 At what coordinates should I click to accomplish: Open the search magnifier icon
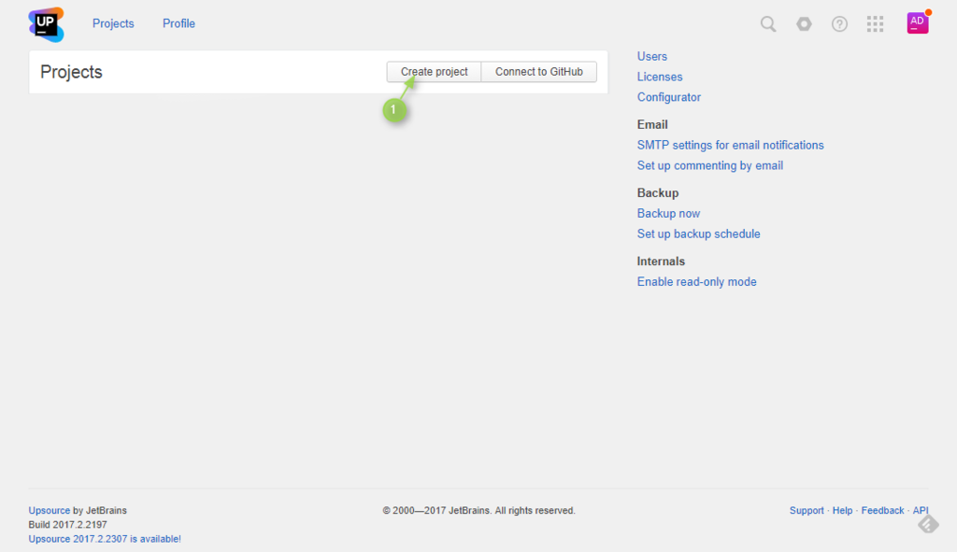768,23
